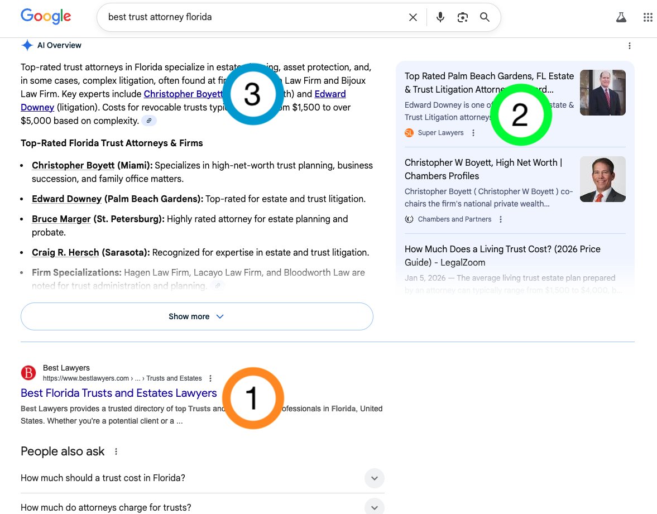Click 'Top-Rated Florida Trust Attorneys & Firms' heading
657x514 pixels.
pyautogui.click(x=112, y=143)
